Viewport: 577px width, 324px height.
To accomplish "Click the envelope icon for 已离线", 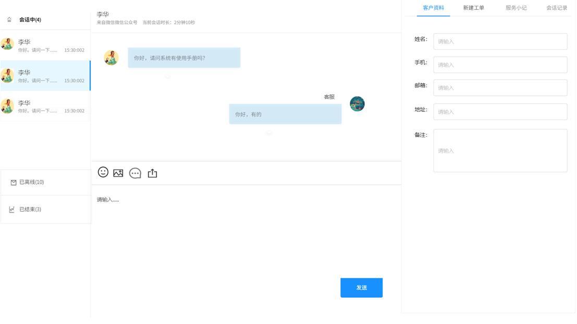I will [14, 183].
